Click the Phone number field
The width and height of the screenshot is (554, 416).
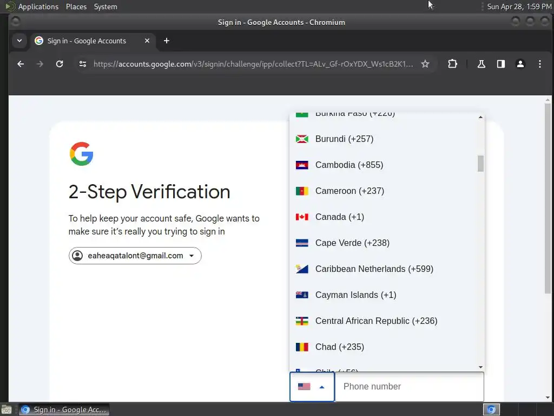pyautogui.click(x=409, y=387)
